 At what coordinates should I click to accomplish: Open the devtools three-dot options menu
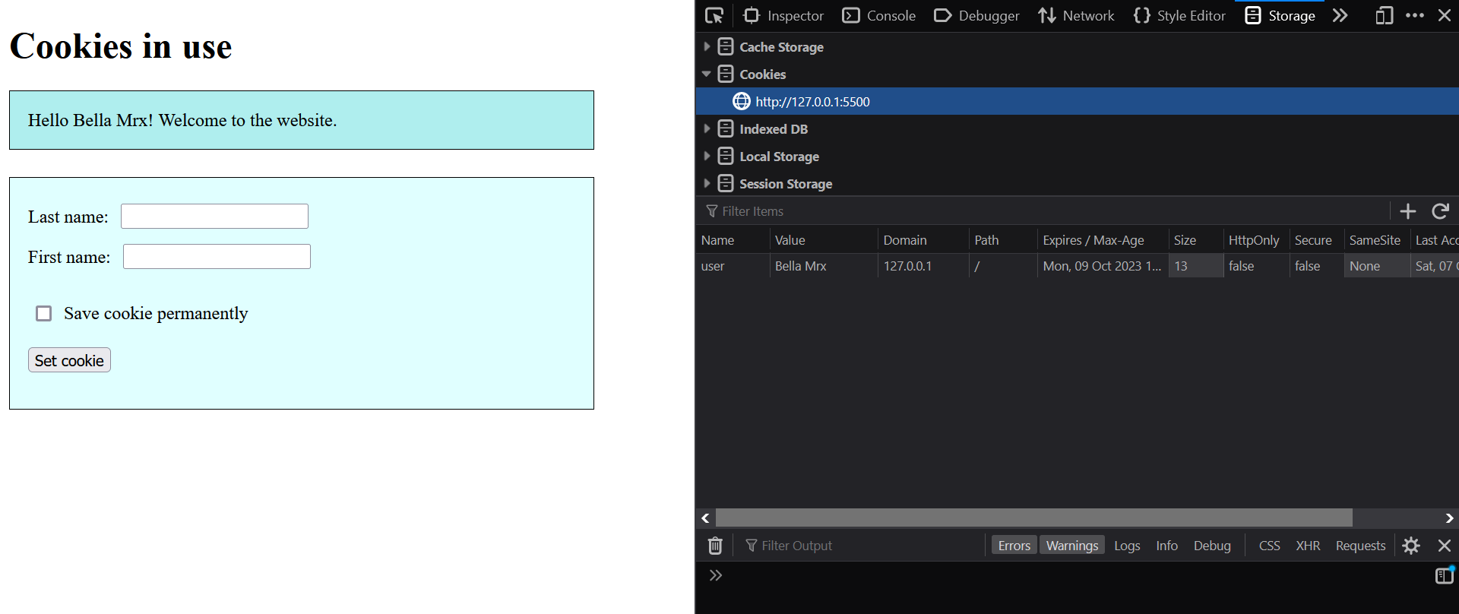coord(1414,16)
